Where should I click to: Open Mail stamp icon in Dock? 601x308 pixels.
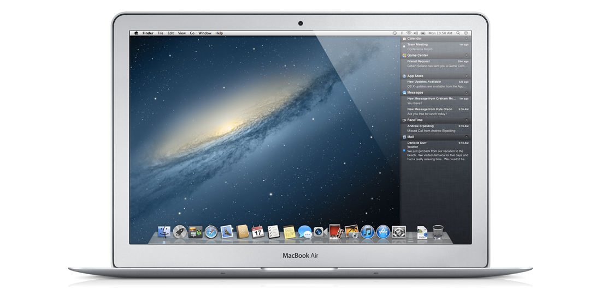pyautogui.click(x=227, y=232)
